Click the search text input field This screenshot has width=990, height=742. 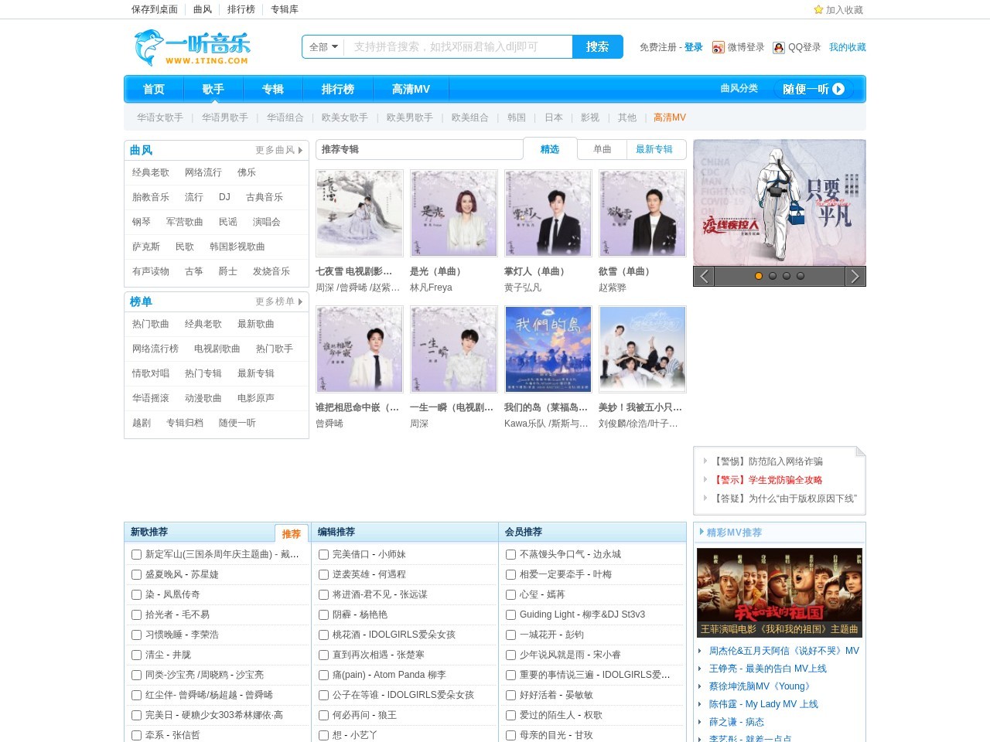click(x=458, y=47)
